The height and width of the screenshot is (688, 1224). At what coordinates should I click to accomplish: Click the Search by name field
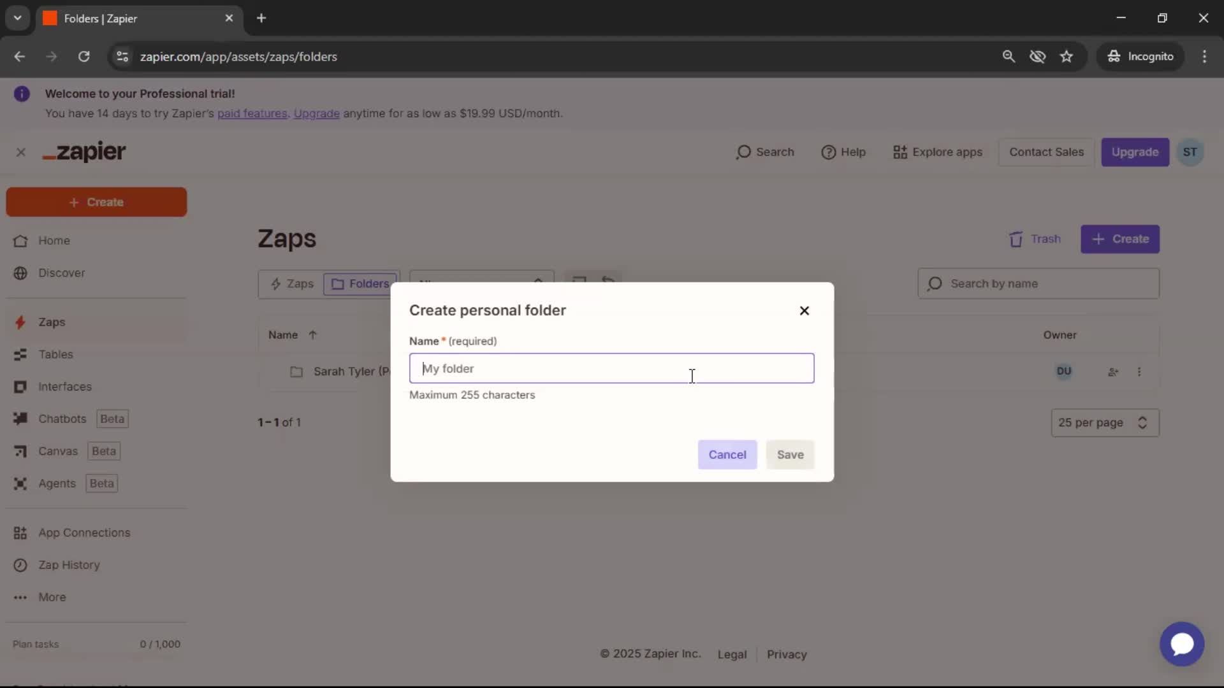[1038, 283]
